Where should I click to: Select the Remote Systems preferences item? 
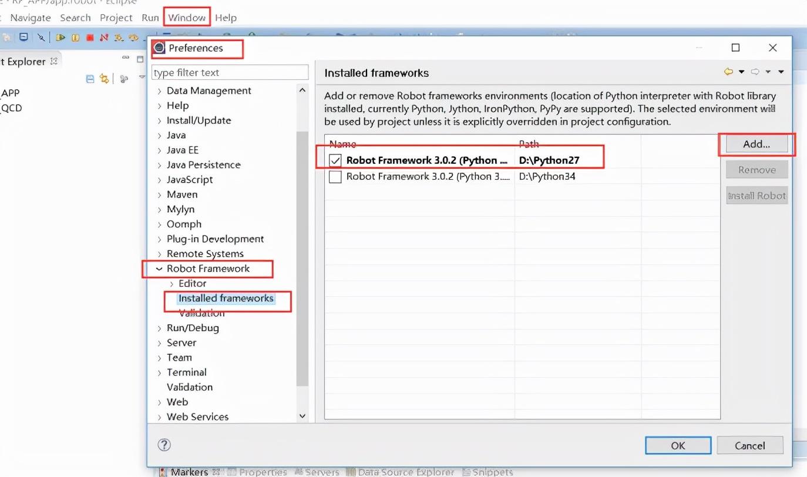205,254
